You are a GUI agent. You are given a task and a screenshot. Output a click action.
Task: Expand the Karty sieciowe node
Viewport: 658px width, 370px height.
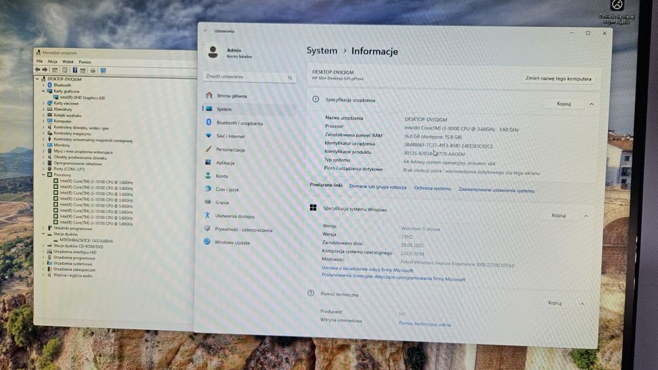43,103
